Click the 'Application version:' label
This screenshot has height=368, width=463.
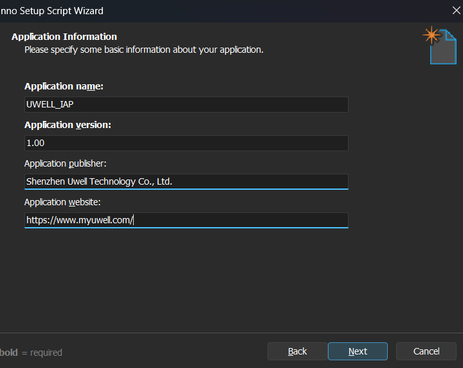tap(68, 125)
